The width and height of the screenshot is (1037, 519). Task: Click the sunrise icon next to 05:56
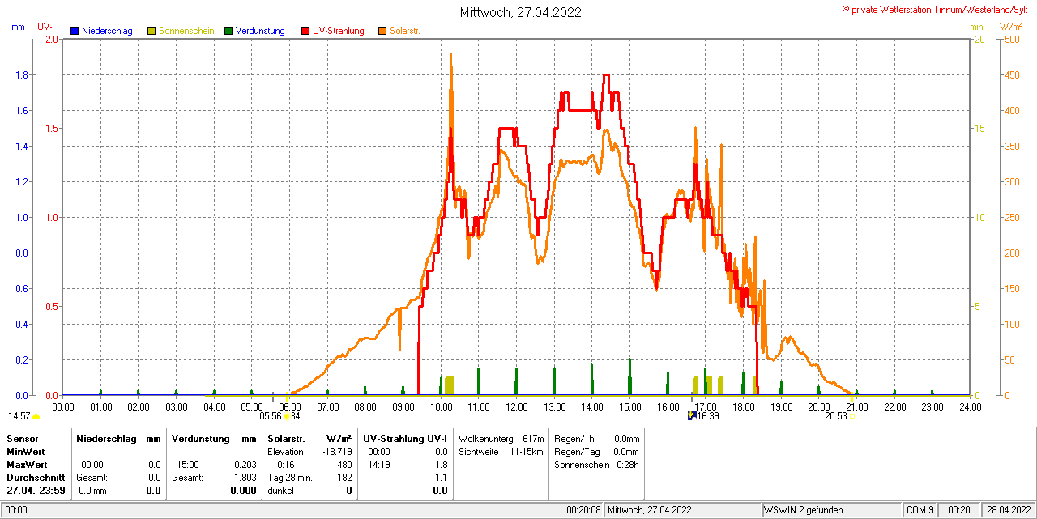[x=287, y=416]
